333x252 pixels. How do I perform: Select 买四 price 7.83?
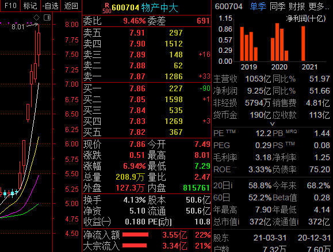pos(137,121)
